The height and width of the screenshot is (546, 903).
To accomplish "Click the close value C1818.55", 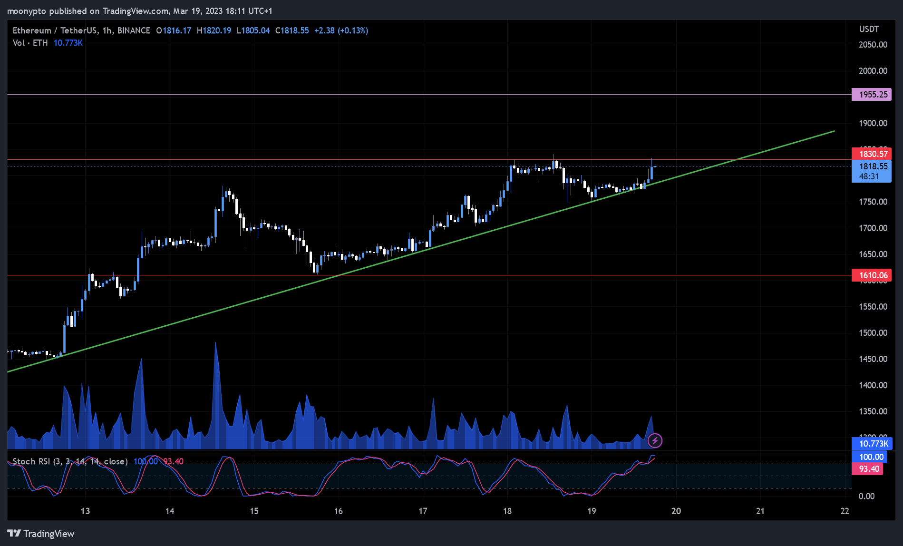I will tap(292, 30).
